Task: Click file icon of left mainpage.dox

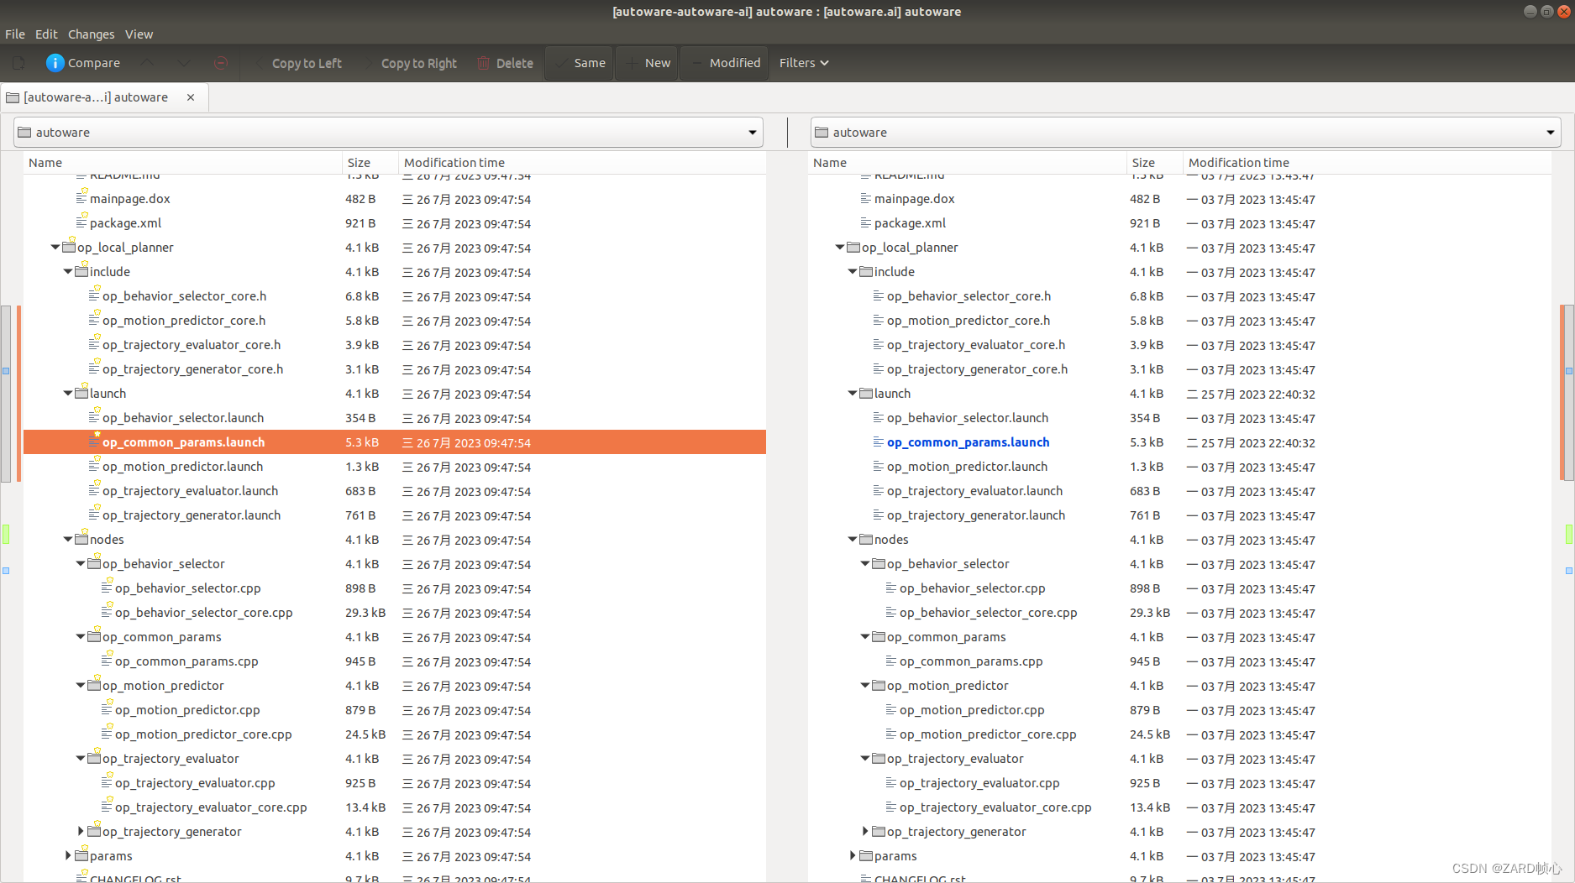Action: tap(81, 198)
